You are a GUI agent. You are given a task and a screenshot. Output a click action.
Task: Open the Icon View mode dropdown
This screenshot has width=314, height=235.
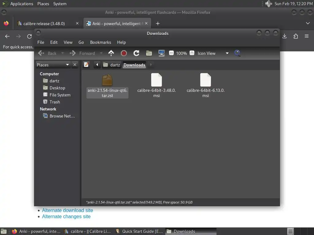[213, 53]
